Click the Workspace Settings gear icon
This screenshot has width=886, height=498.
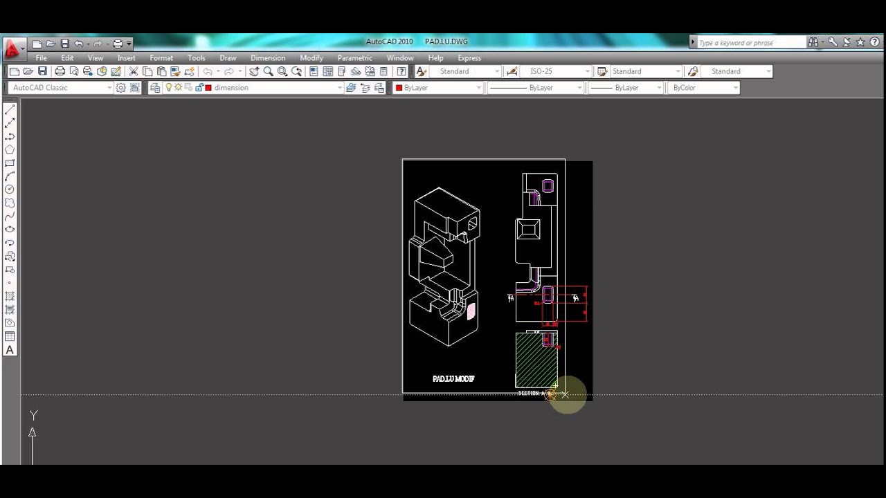tap(121, 88)
